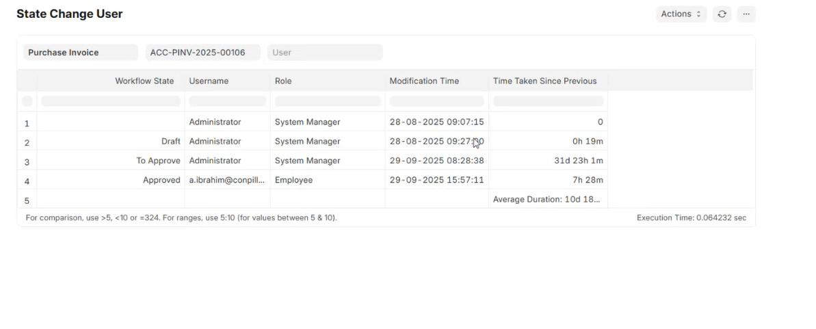The width and height of the screenshot is (816, 329).
Task: Type in the Workflow State column filter
Action: 111,101
